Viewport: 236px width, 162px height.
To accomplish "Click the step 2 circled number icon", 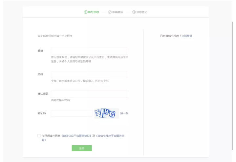I will [x=110, y=12].
